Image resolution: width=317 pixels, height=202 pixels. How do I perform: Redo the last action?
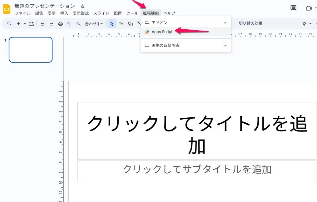pos(51,24)
